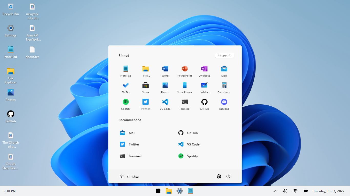Open Word from the pinned apps
This screenshot has width=350, height=196.
point(165,71)
